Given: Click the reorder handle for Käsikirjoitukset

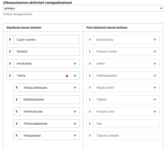Looking at the screenshot, I should click(x=16, y=99).
